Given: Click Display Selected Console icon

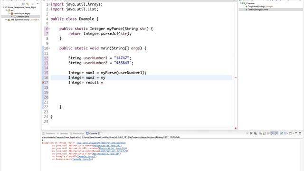Looking at the screenshot, I should tap(285, 133).
